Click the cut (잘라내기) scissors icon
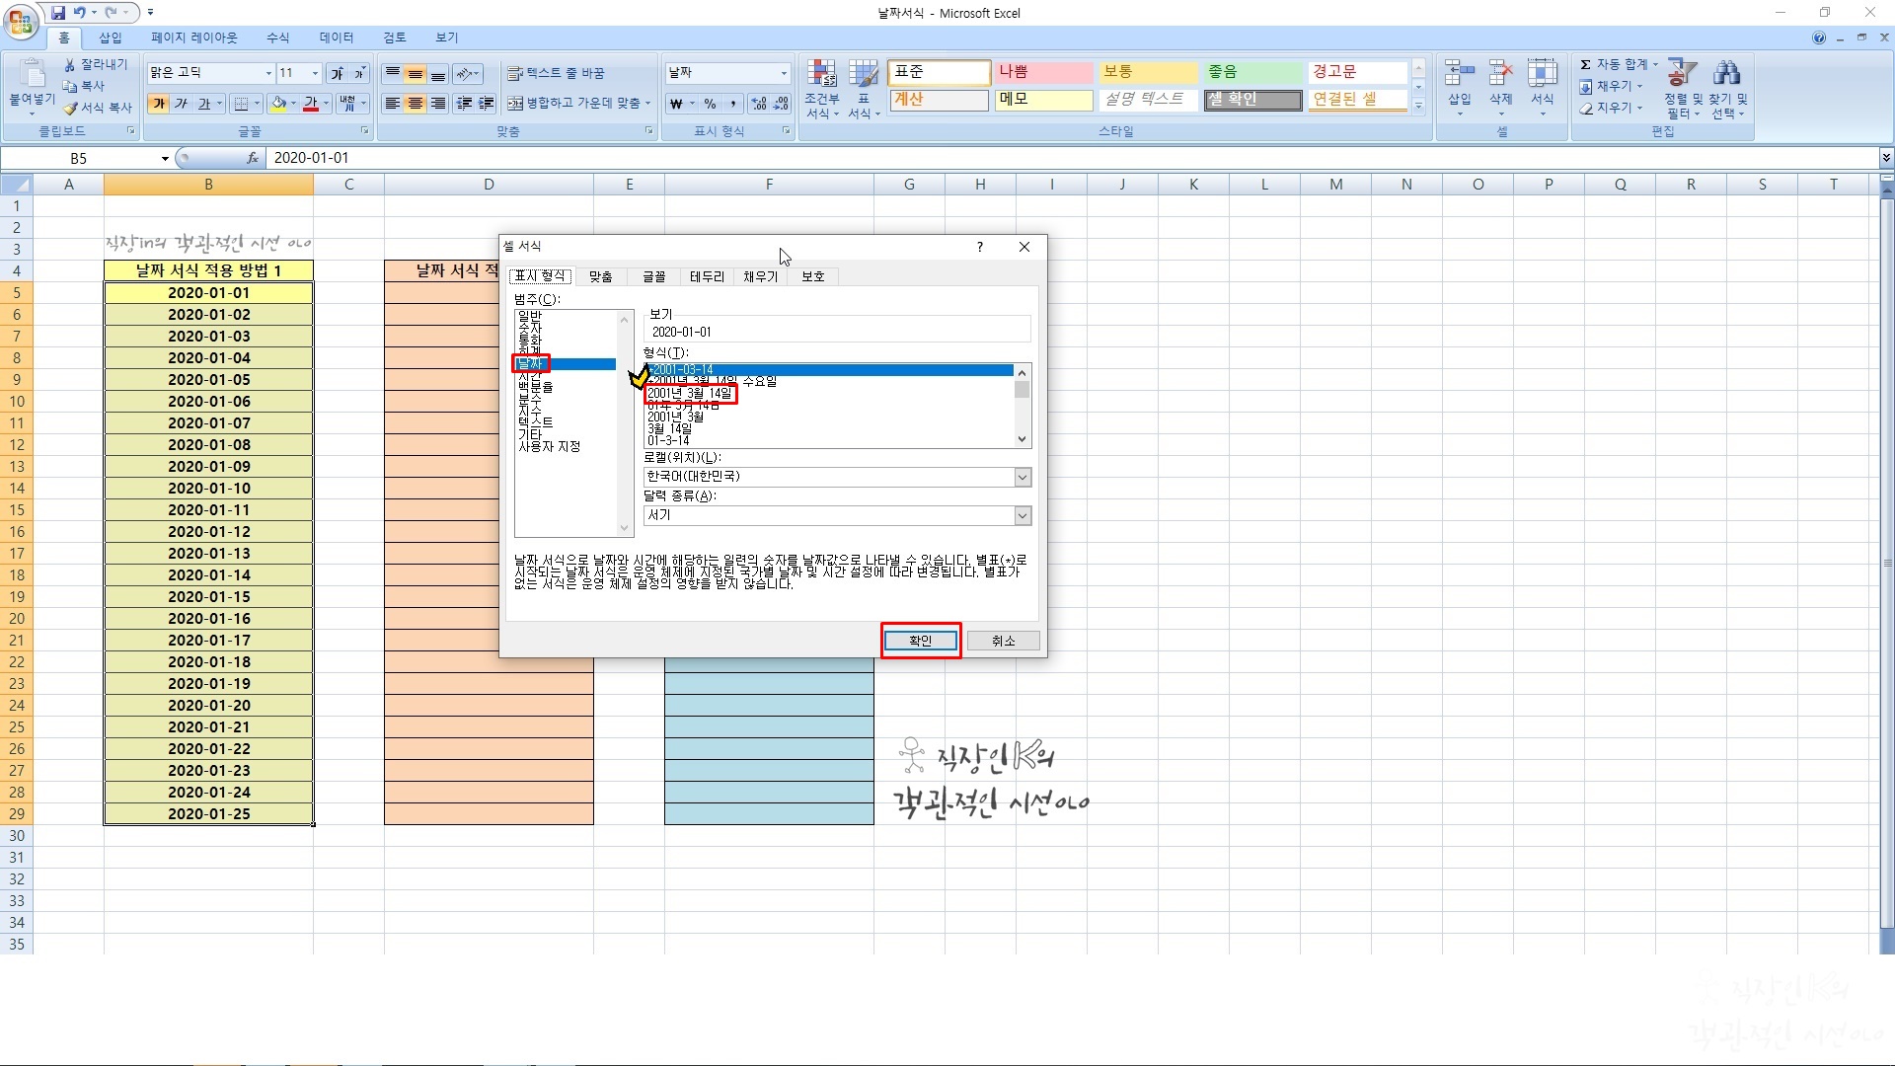The width and height of the screenshot is (1895, 1066). (x=70, y=65)
